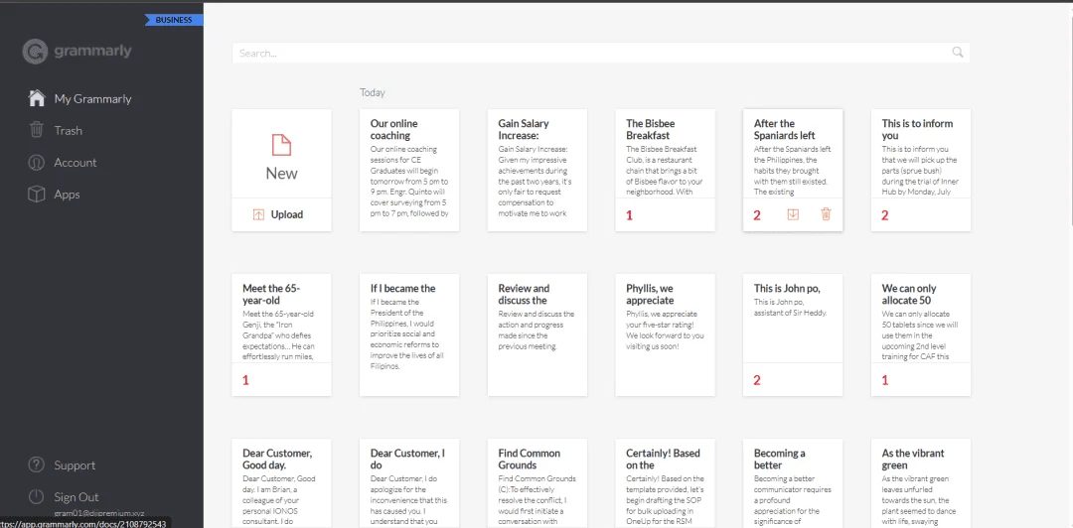1073x528 pixels.
Task: Open 'Gain Salary Increase:' document
Action: (537, 170)
